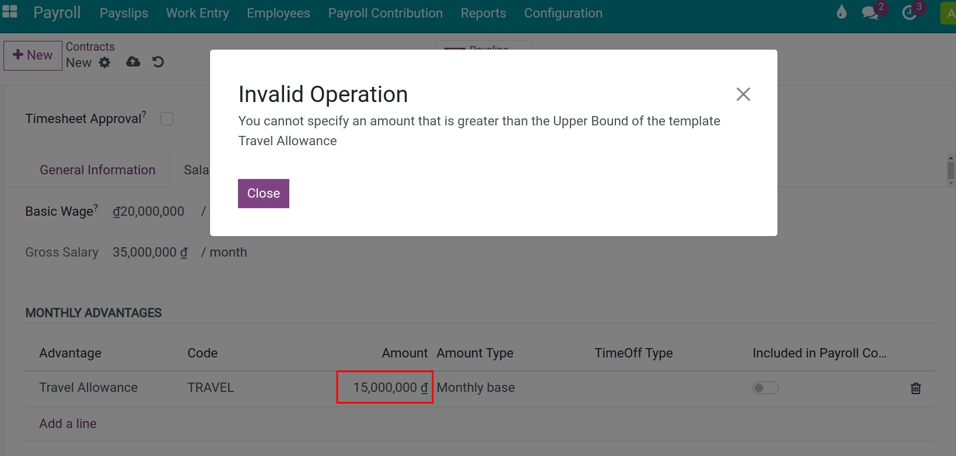Dismiss dialog with the X icon
This screenshot has height=456, width=956.
(743, 94)
